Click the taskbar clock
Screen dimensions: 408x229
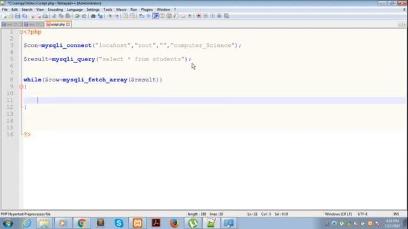coord(392,223)
